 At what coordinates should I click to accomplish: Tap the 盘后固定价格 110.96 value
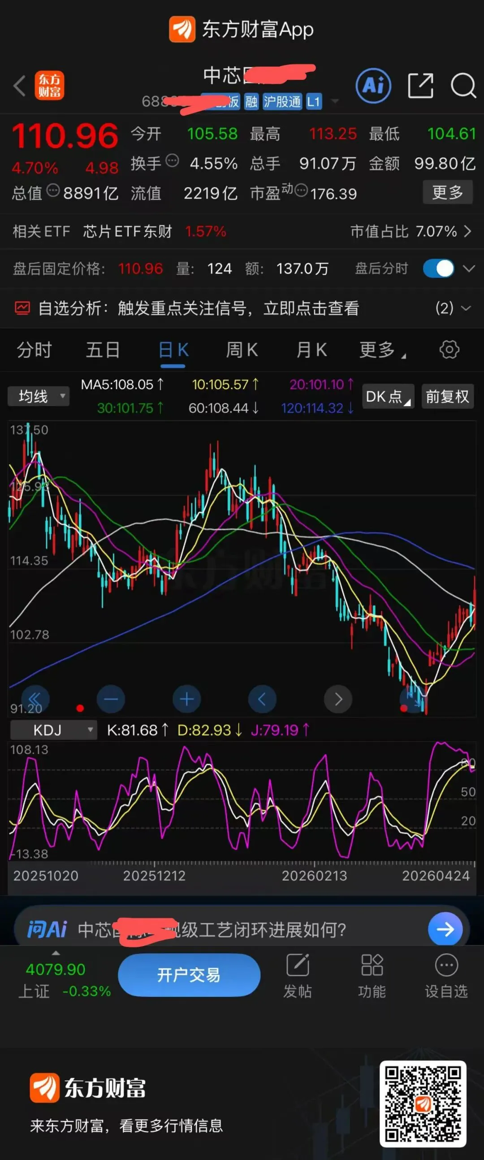[x=140, y=269]
